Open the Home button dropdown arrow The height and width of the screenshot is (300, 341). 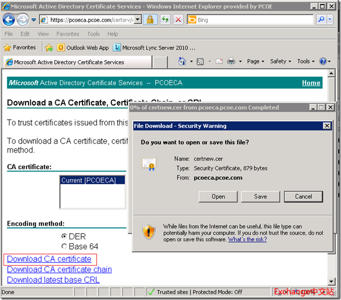pyautogui.click(x=192, y=62)
